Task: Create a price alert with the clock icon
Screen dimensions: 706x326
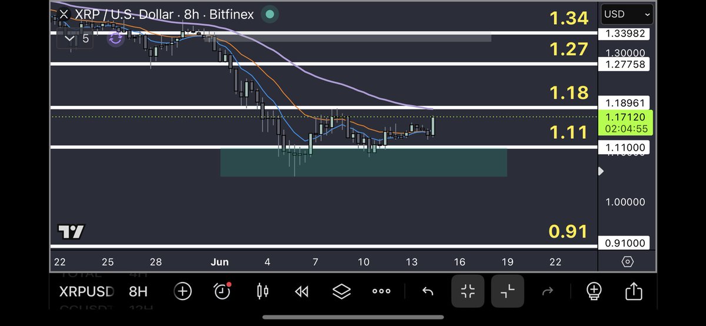Action: (x=222, y=291)
